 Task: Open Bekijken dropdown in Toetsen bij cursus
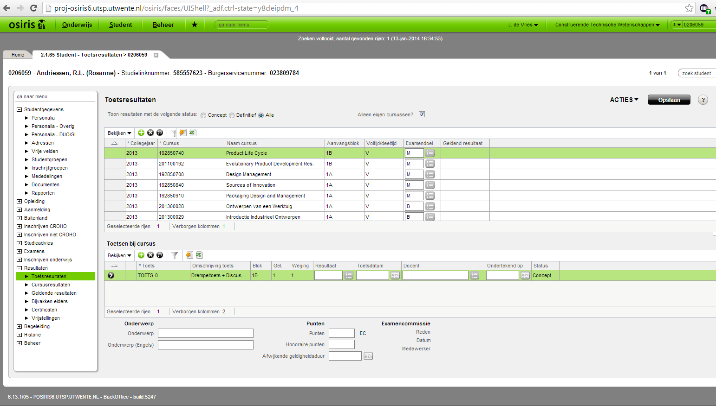click(119, 255)
